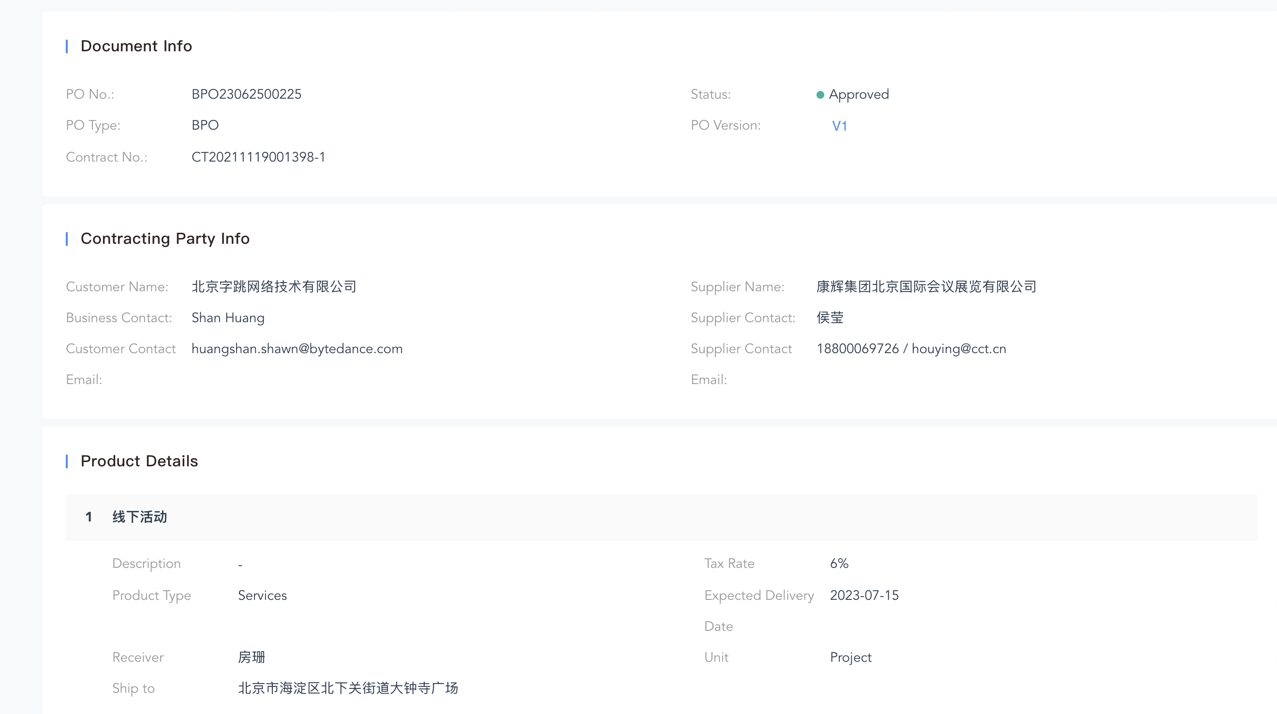
Task: Click contract number CT20211119001398-1
Action: pos(258,157)
